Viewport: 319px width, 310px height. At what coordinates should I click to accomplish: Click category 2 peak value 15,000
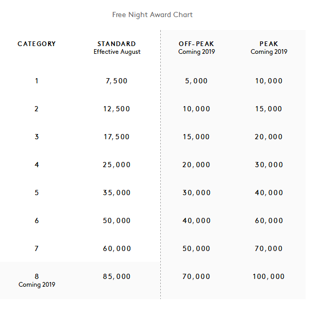[269, 109]
